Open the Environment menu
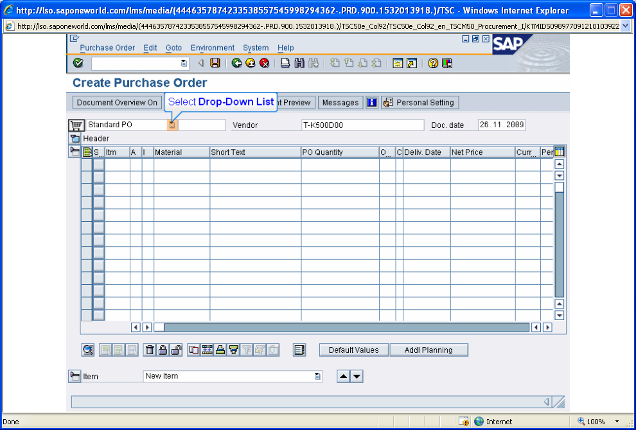 click(213, 48)
